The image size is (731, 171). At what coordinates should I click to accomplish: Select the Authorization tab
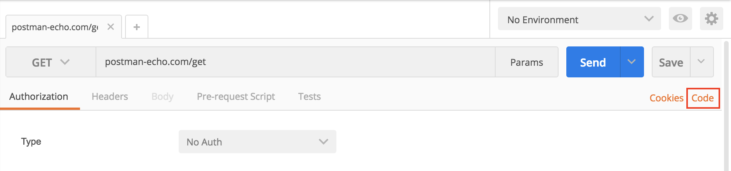pyautogui.click(x=39, y=97)
